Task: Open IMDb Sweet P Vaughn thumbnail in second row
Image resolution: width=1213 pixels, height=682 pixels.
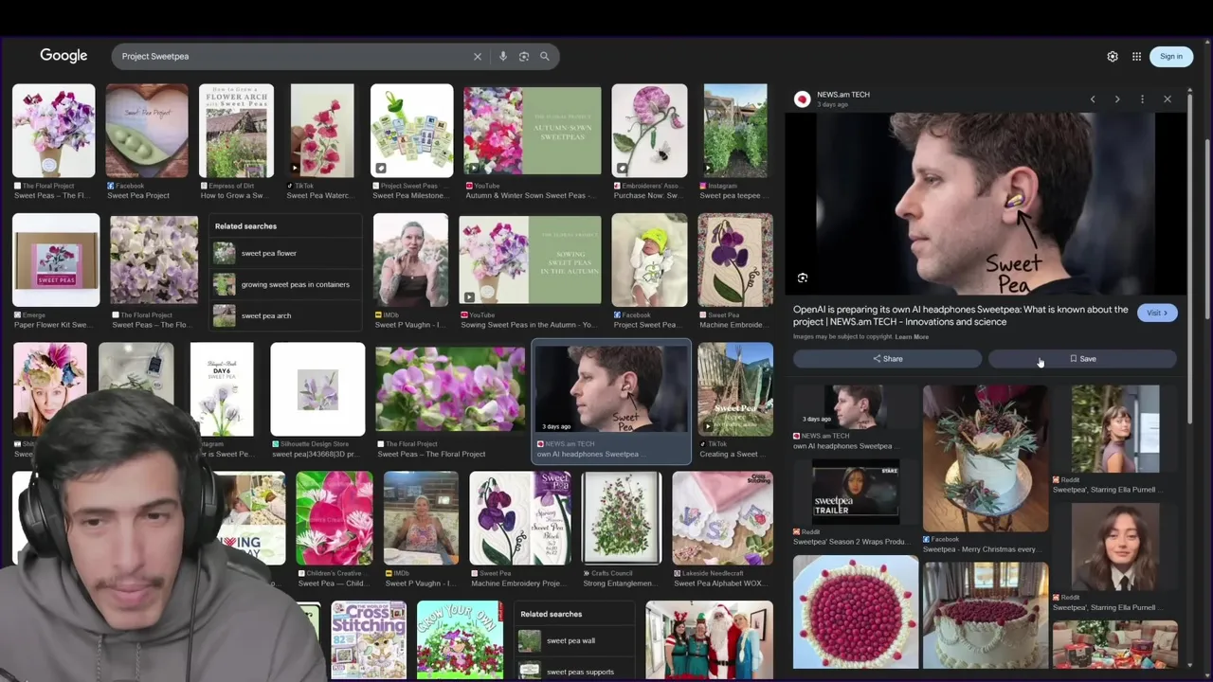Action: 410,260
